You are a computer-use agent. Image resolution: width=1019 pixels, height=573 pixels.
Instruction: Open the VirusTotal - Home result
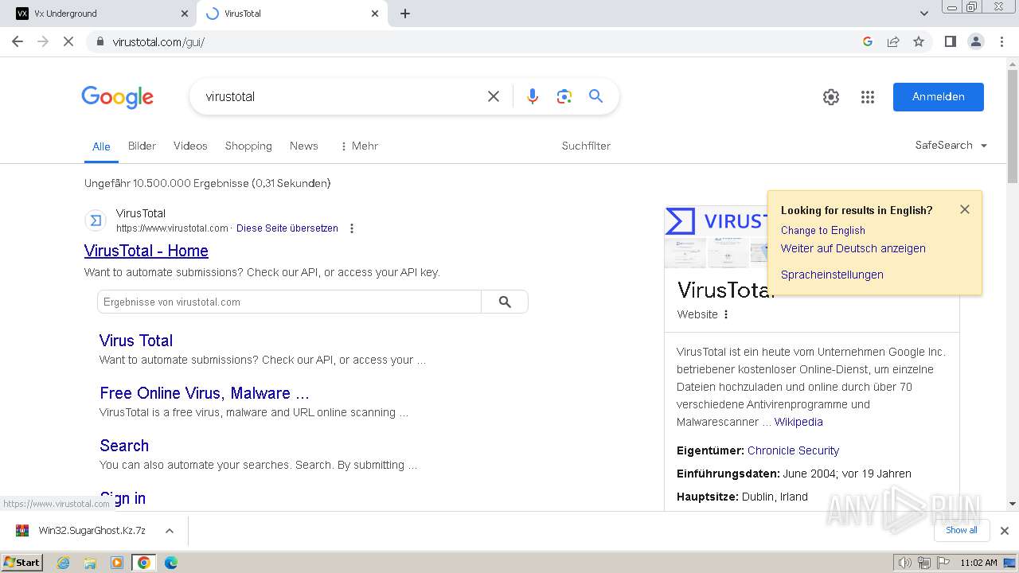[x=146, y=251]
